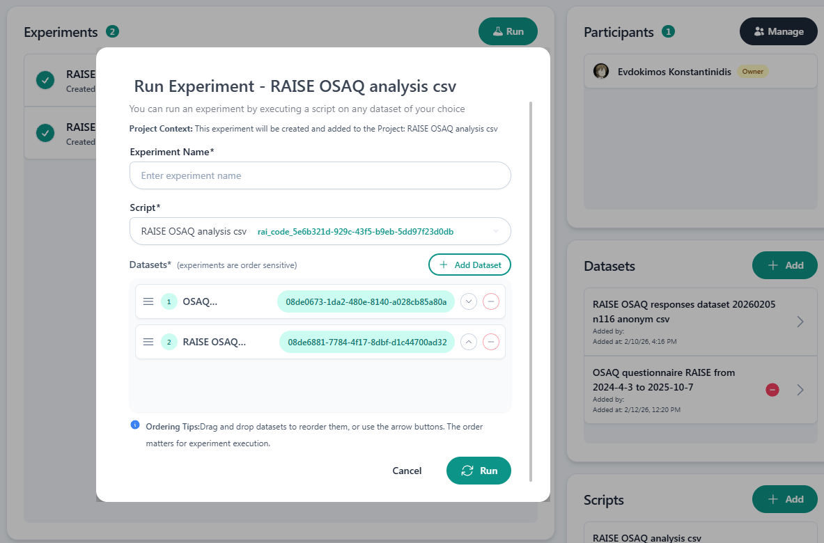Click the info icon beside Ordering Tips
The width and height of the screenshot is (824, 543).
coord(135,425)
